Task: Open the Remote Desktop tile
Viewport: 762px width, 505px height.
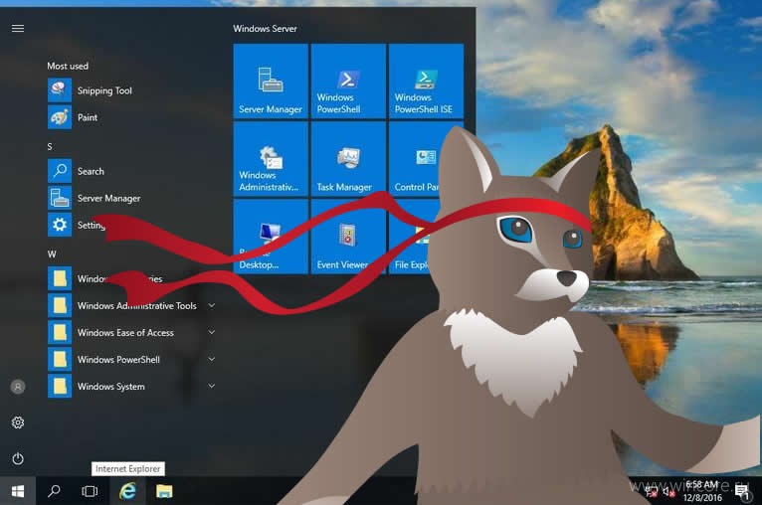Action: [x=271, y=237]
